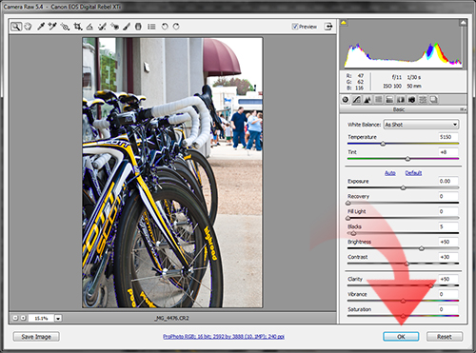This screenshot has height=353, width=476.
Task: Click the zoom in plus button
Action: click(x=23, y=318)
